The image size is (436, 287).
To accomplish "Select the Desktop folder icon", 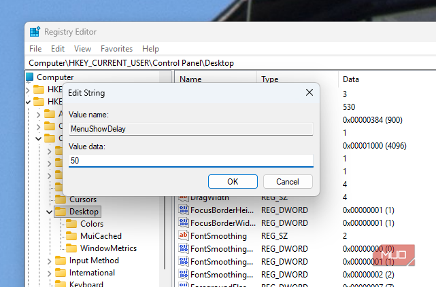I will (61, 212).
